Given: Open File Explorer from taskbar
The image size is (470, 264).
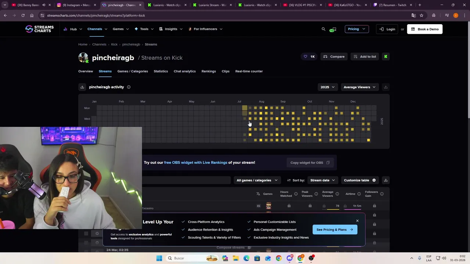Looking at the screenshot, I should [235, 258].
